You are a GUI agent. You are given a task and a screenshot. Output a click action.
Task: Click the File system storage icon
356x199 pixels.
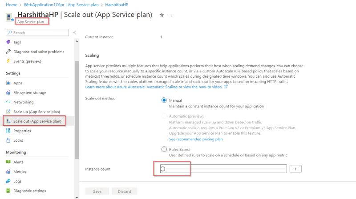(x=8, y=92)
